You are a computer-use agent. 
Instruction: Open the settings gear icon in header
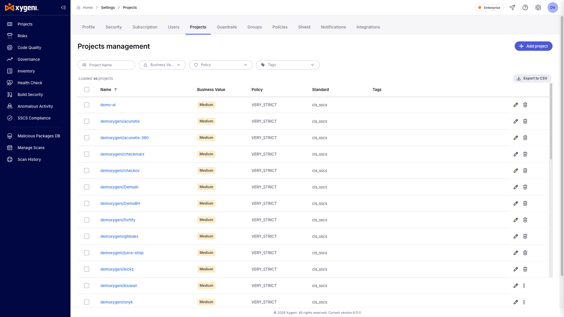tap(538, 8)
